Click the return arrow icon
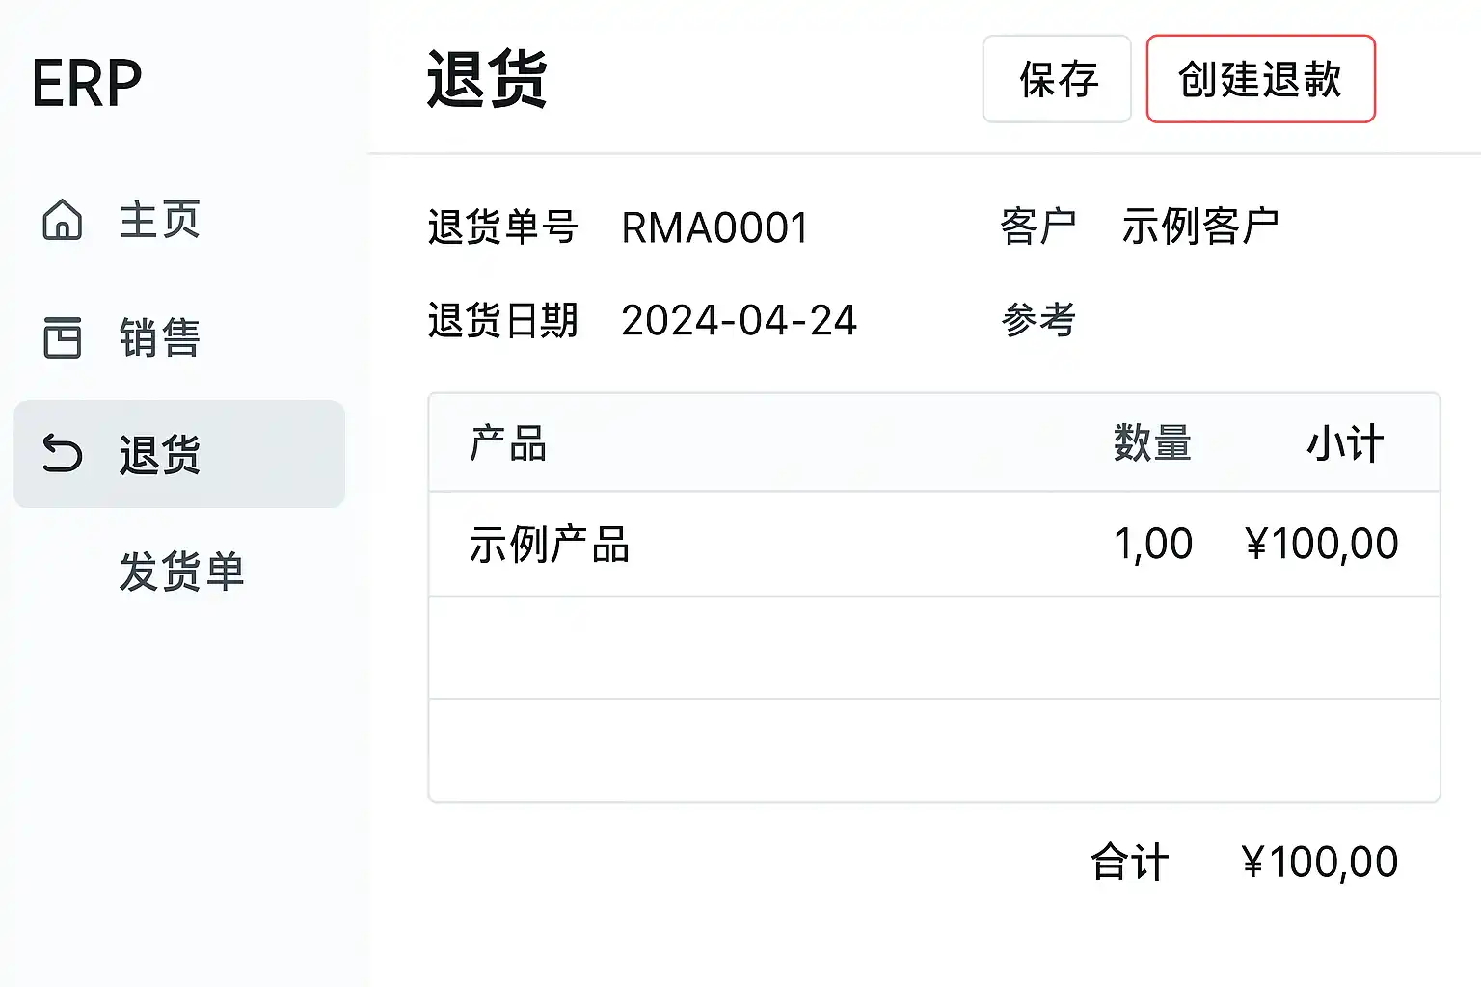Screen dimensions: 1481x987 63,454
